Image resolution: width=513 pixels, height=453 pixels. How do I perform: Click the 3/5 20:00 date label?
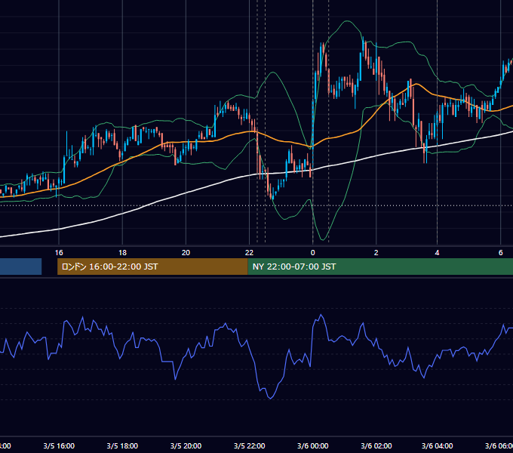point(186,445)
